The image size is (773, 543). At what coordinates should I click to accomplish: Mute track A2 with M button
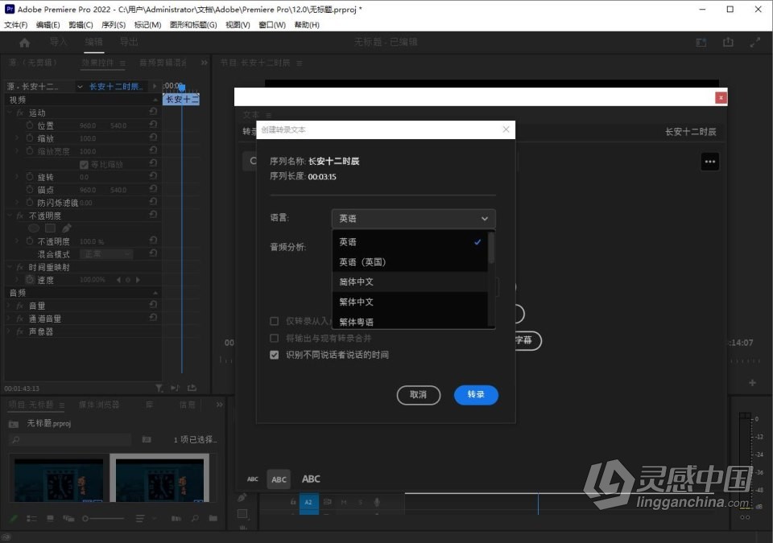[x=344, y=502]
